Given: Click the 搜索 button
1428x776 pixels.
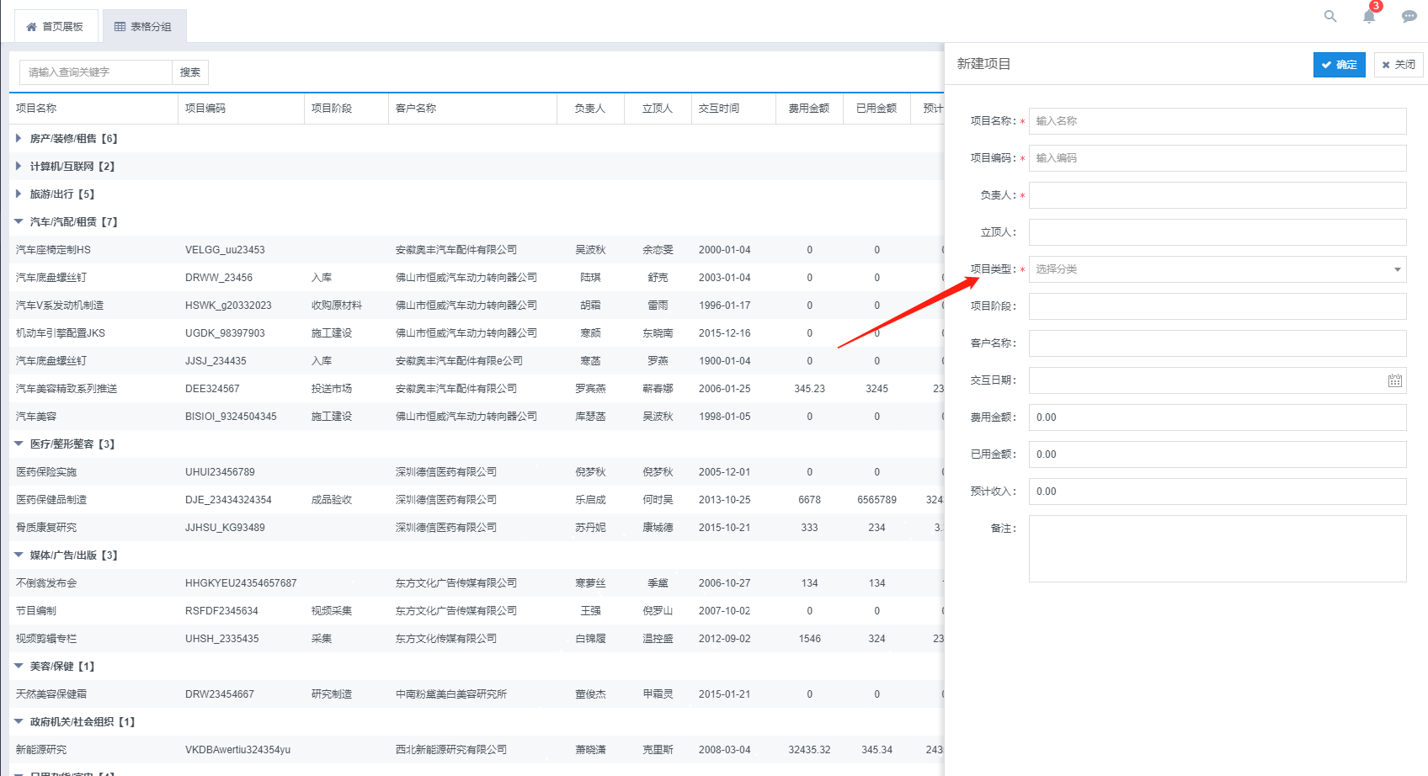Looking at the screenshot, I should click(190, 72).
